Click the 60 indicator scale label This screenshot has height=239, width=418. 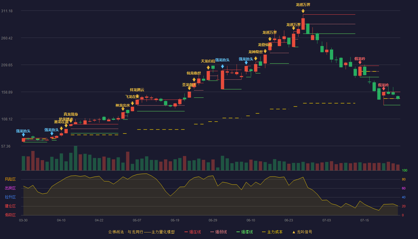(404, 188)
